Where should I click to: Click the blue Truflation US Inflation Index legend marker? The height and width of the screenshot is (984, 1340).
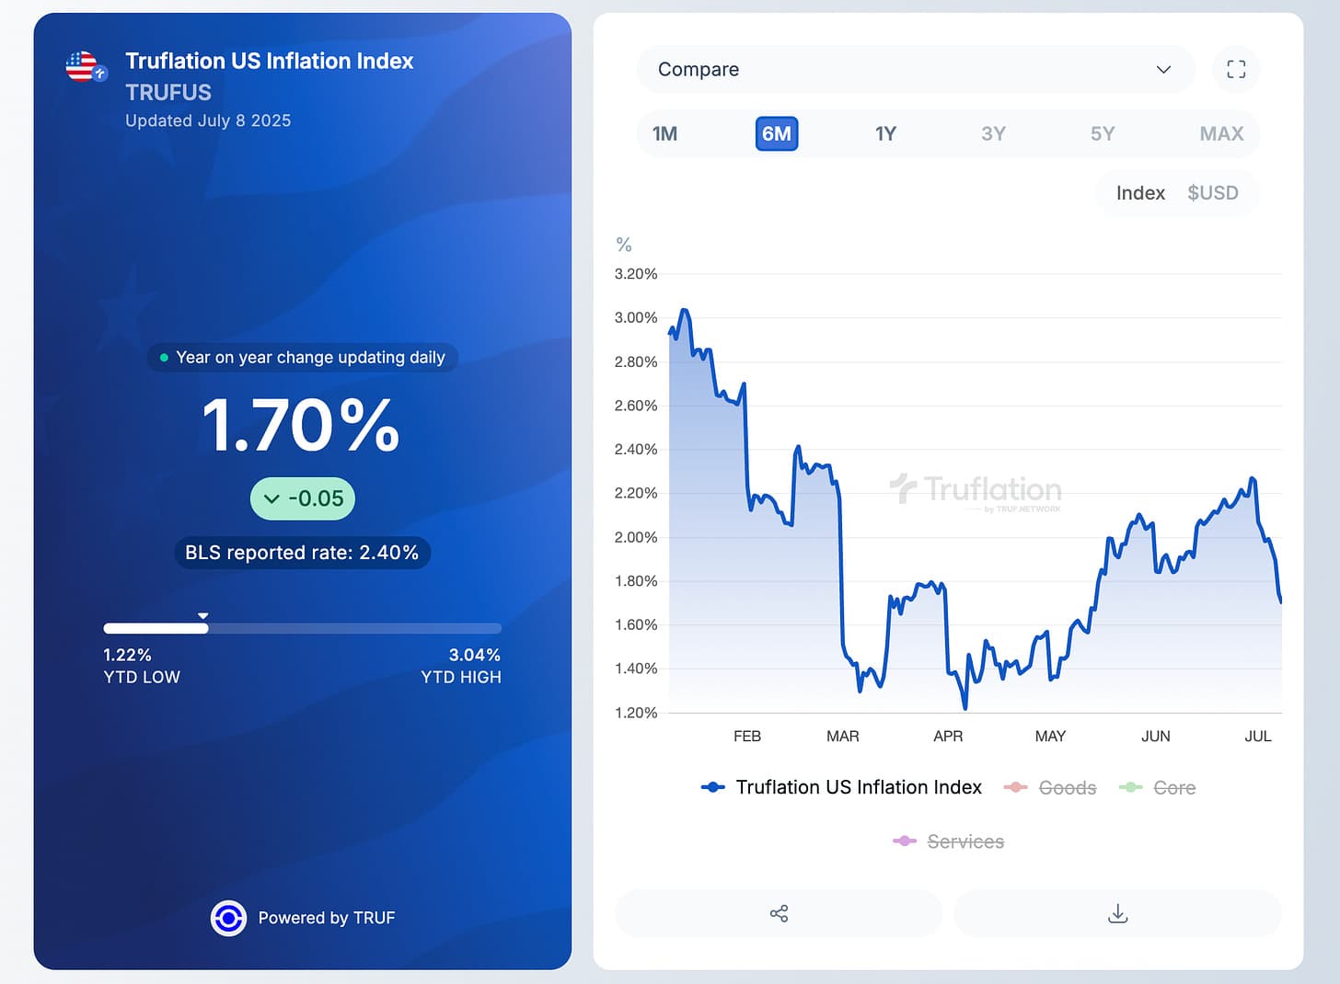[x=713, y=787]
